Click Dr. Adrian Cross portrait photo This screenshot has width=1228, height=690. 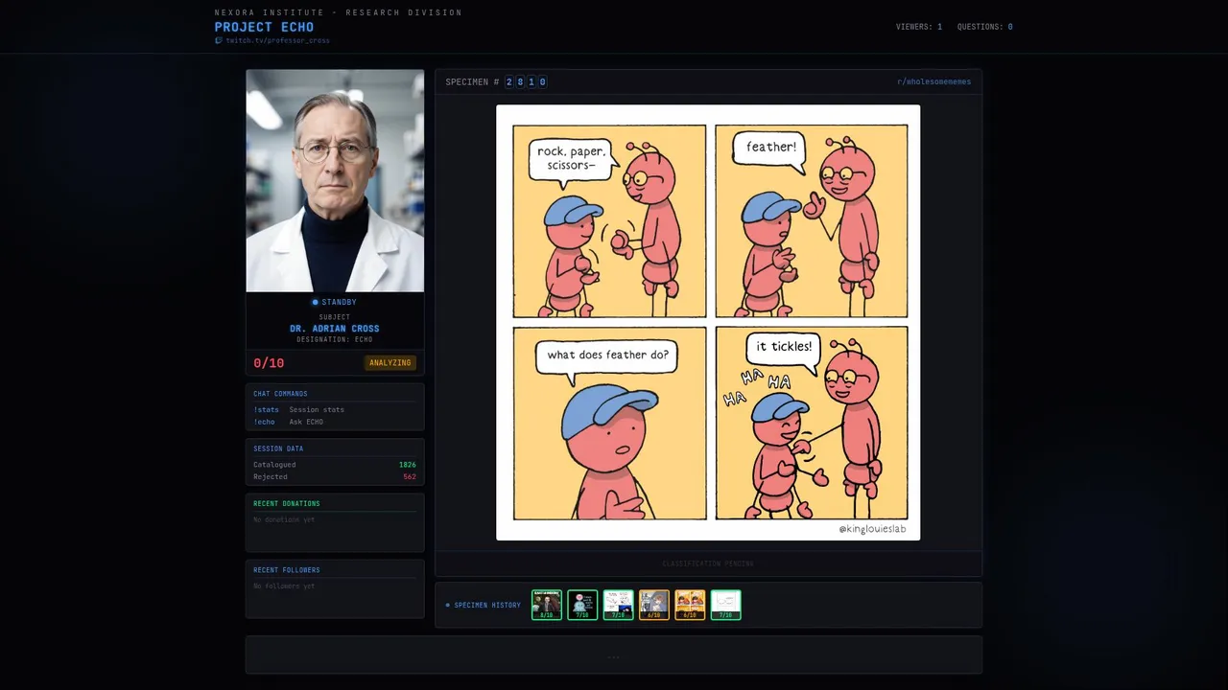click(x=335, y=180)
